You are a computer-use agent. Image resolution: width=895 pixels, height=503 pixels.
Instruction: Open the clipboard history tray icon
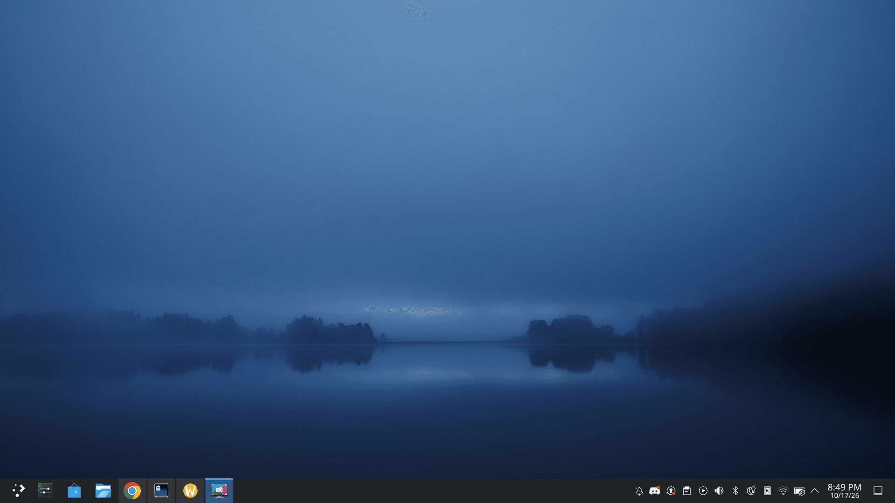[x=687, y=491]
